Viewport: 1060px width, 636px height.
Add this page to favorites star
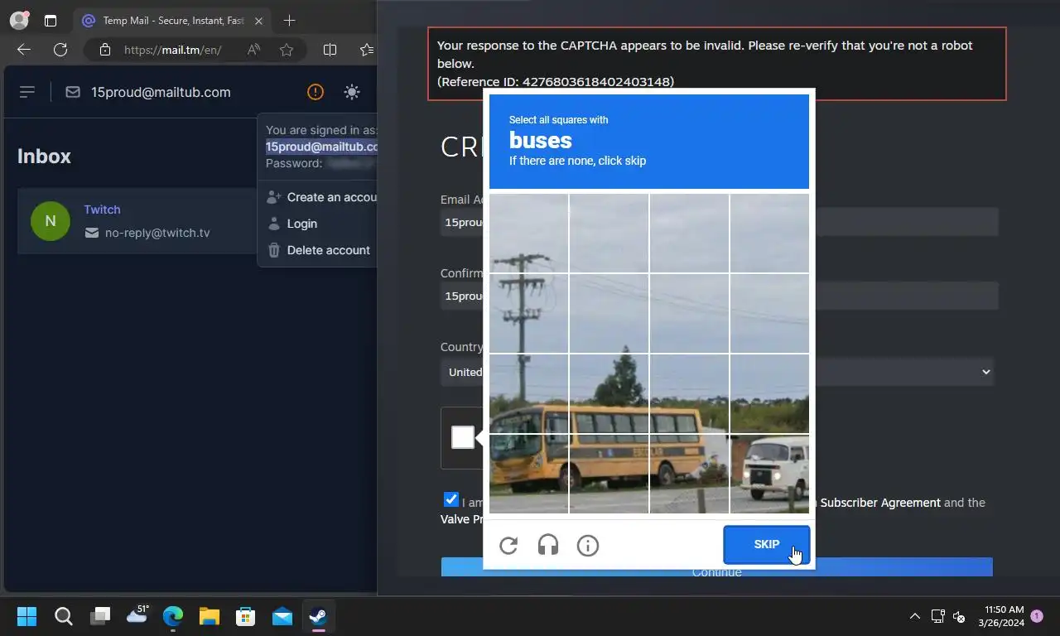click(287, 50)
